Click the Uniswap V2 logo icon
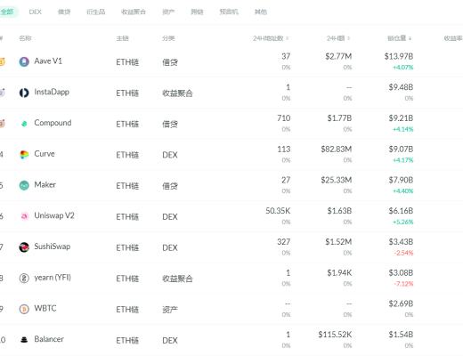Screen dimensions: 463x356 [24, 216]
